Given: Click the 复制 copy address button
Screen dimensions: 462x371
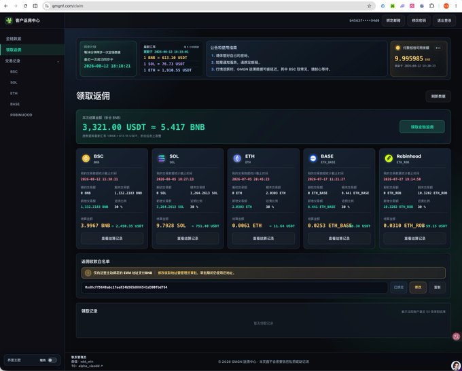Looking at the screenshot, I should [437, 287].
